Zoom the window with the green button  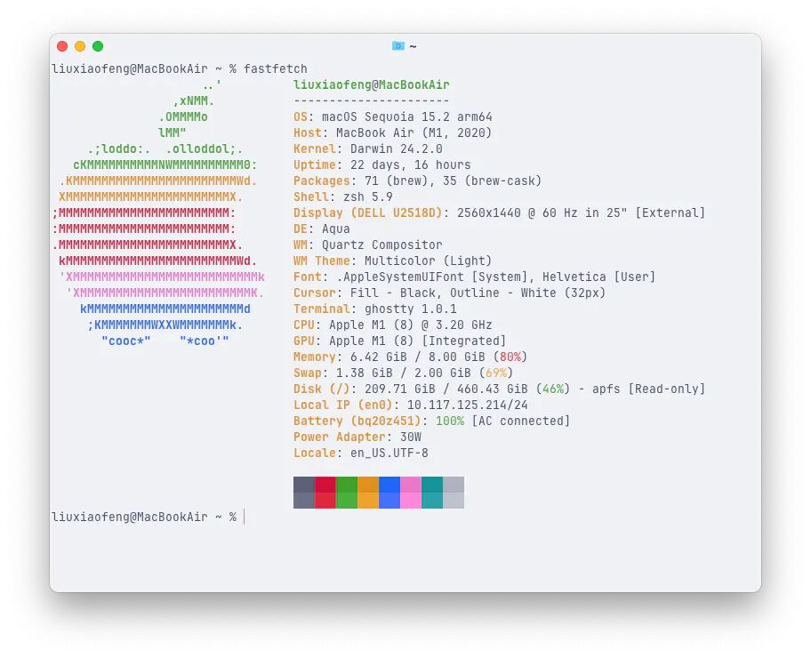98,46
